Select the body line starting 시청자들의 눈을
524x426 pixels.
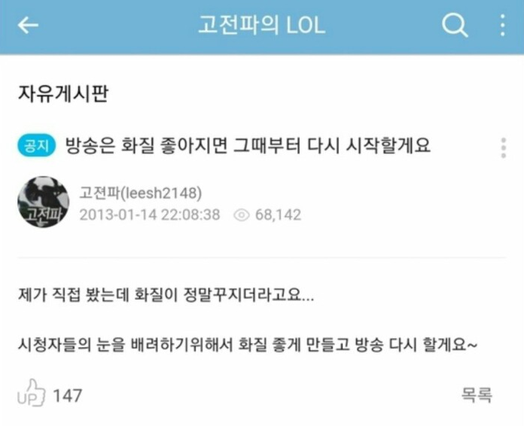click(x=248, y=344)
